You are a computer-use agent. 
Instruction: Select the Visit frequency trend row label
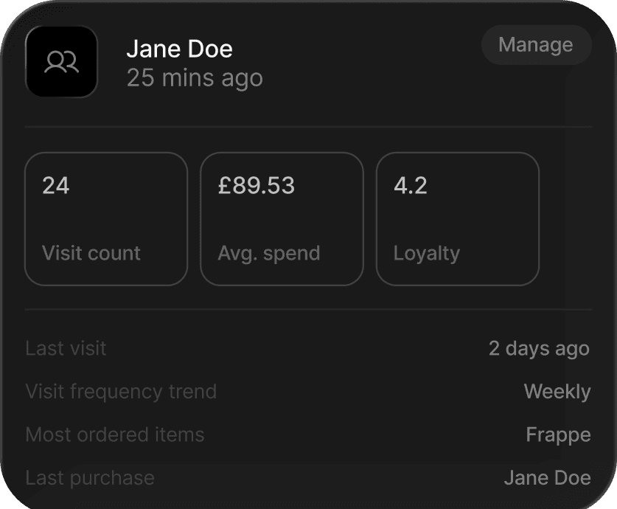click(x=121, y=392)
